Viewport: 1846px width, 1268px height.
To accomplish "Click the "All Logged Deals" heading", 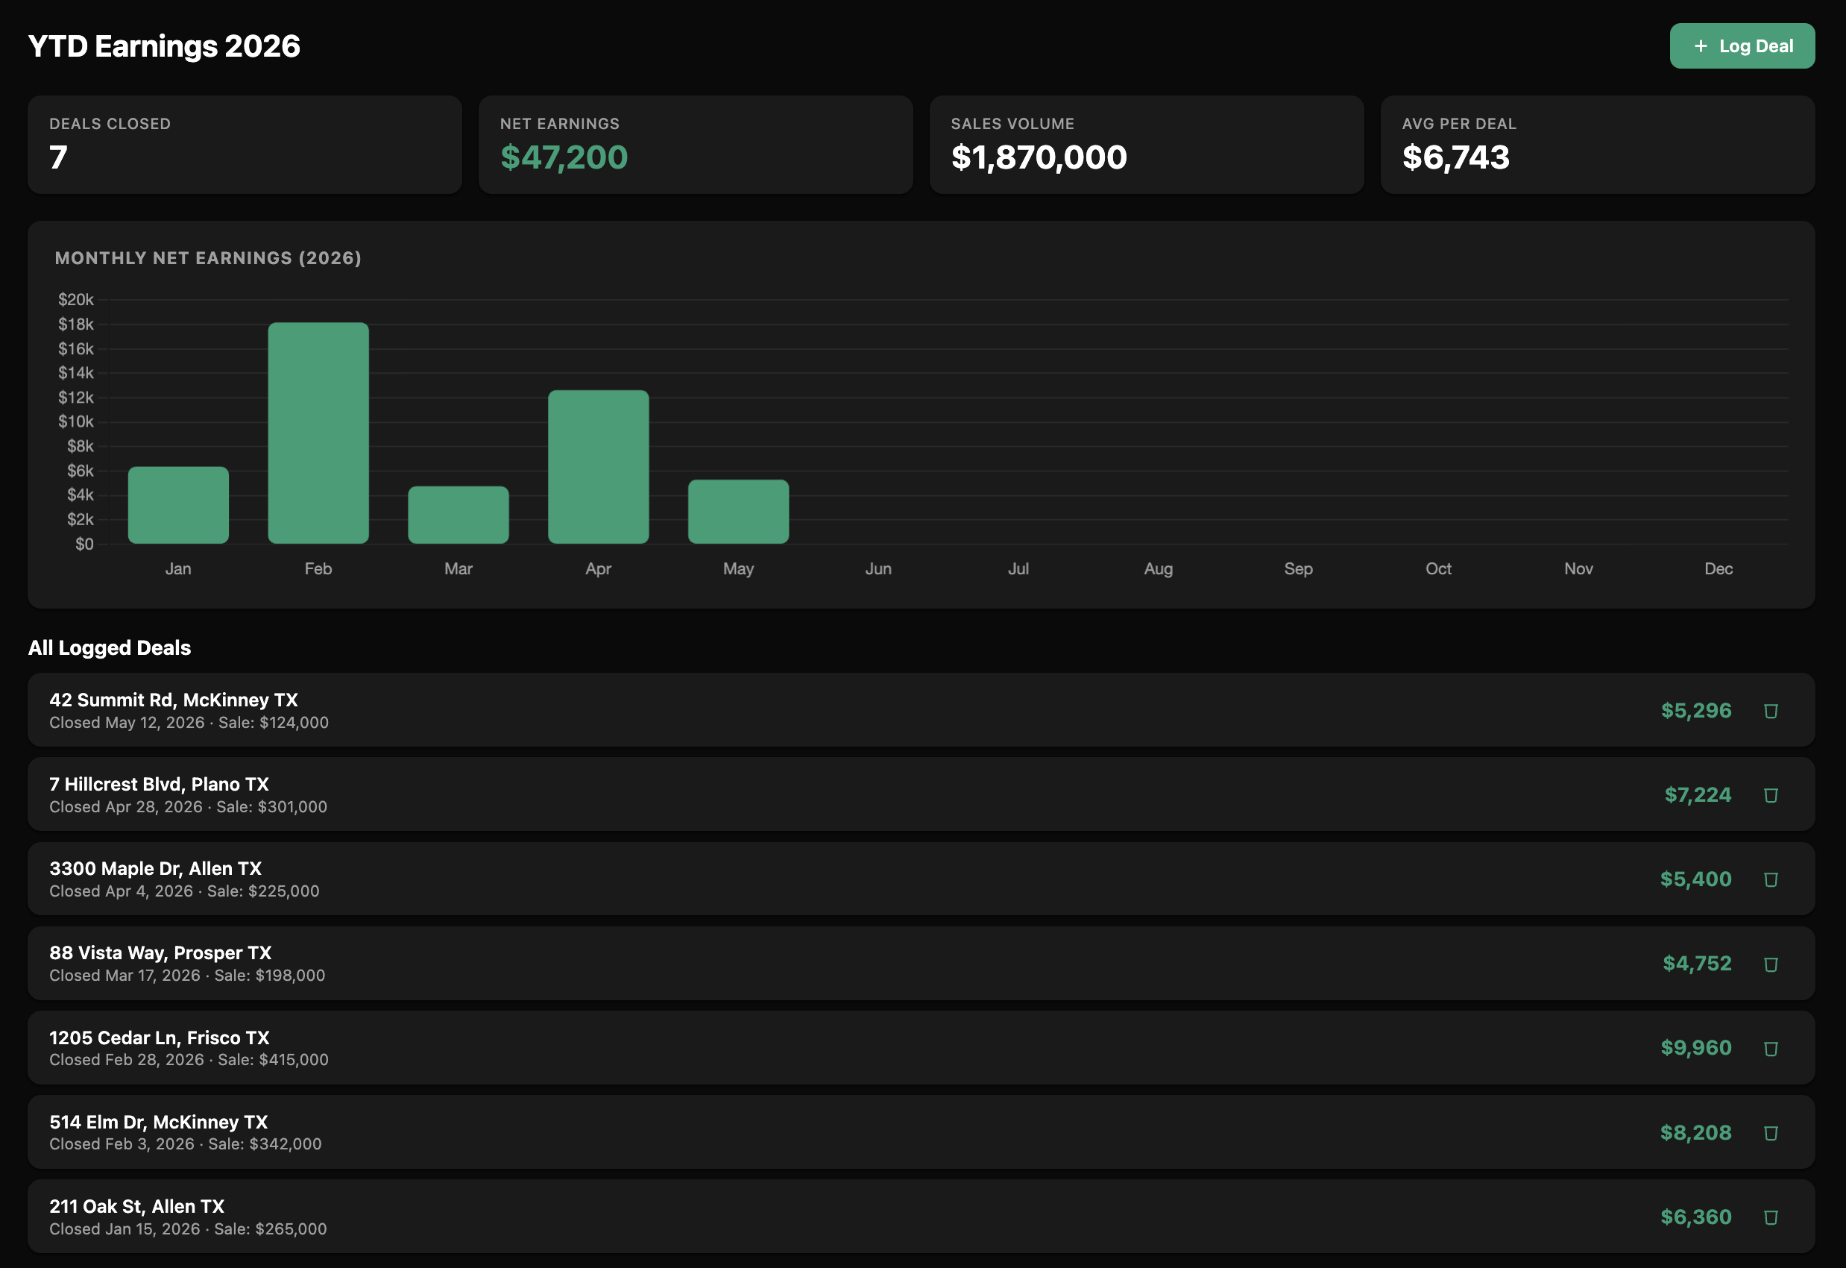I will point(110,648).
